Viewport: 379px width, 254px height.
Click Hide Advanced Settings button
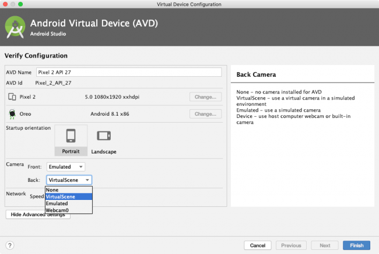38,215
